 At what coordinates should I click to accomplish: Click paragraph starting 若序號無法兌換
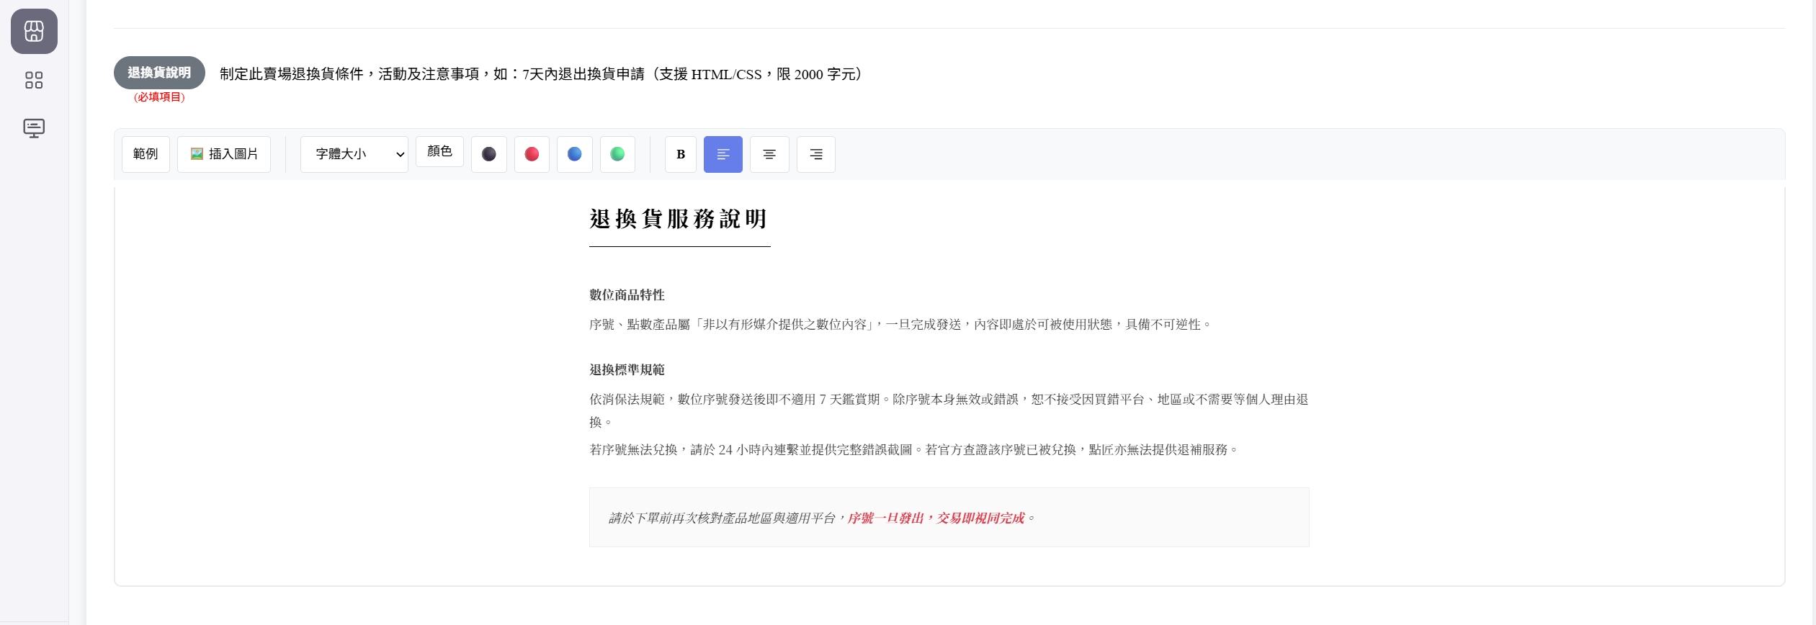[913, 450]
